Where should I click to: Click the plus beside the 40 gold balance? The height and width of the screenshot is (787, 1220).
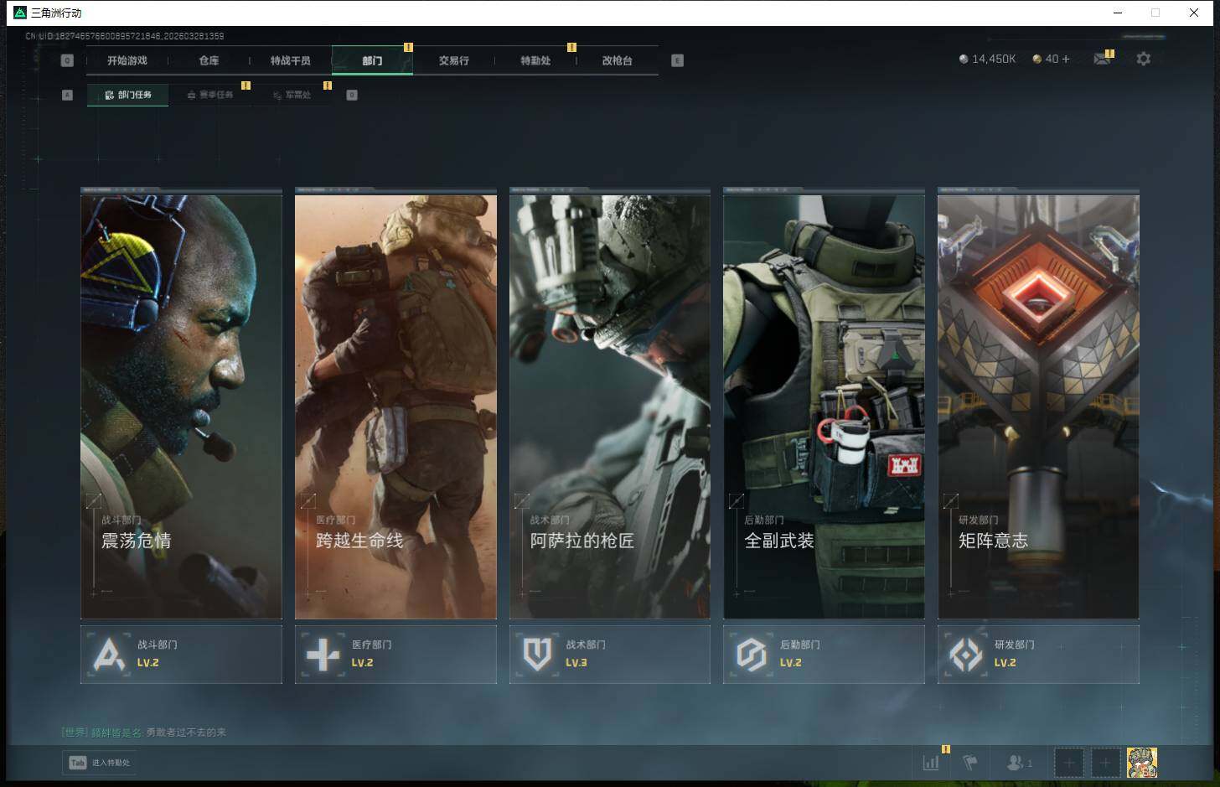(1066, 59)
